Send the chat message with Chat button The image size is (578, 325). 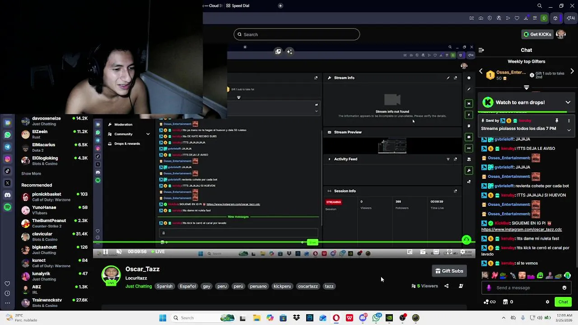click(x=563, y=302)
